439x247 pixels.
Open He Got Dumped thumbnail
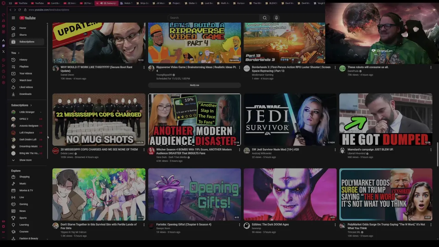tap(386, 120)
